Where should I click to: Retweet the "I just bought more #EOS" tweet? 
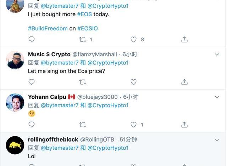point(83,39)
